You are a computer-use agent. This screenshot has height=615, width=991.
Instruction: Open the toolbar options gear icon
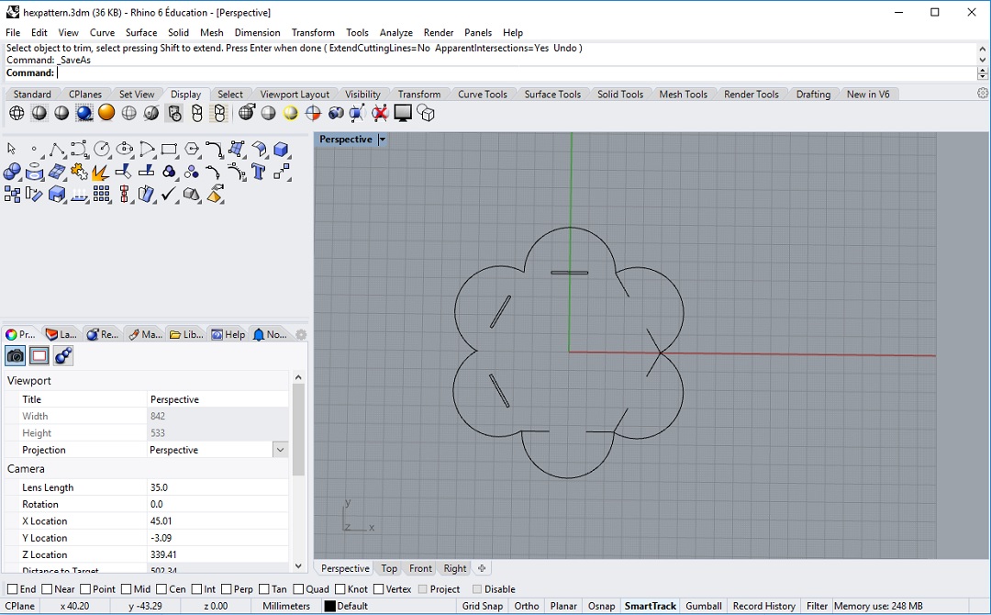(x=982, y=93)
